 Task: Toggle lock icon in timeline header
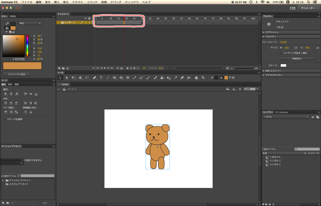tap(89, 18)
